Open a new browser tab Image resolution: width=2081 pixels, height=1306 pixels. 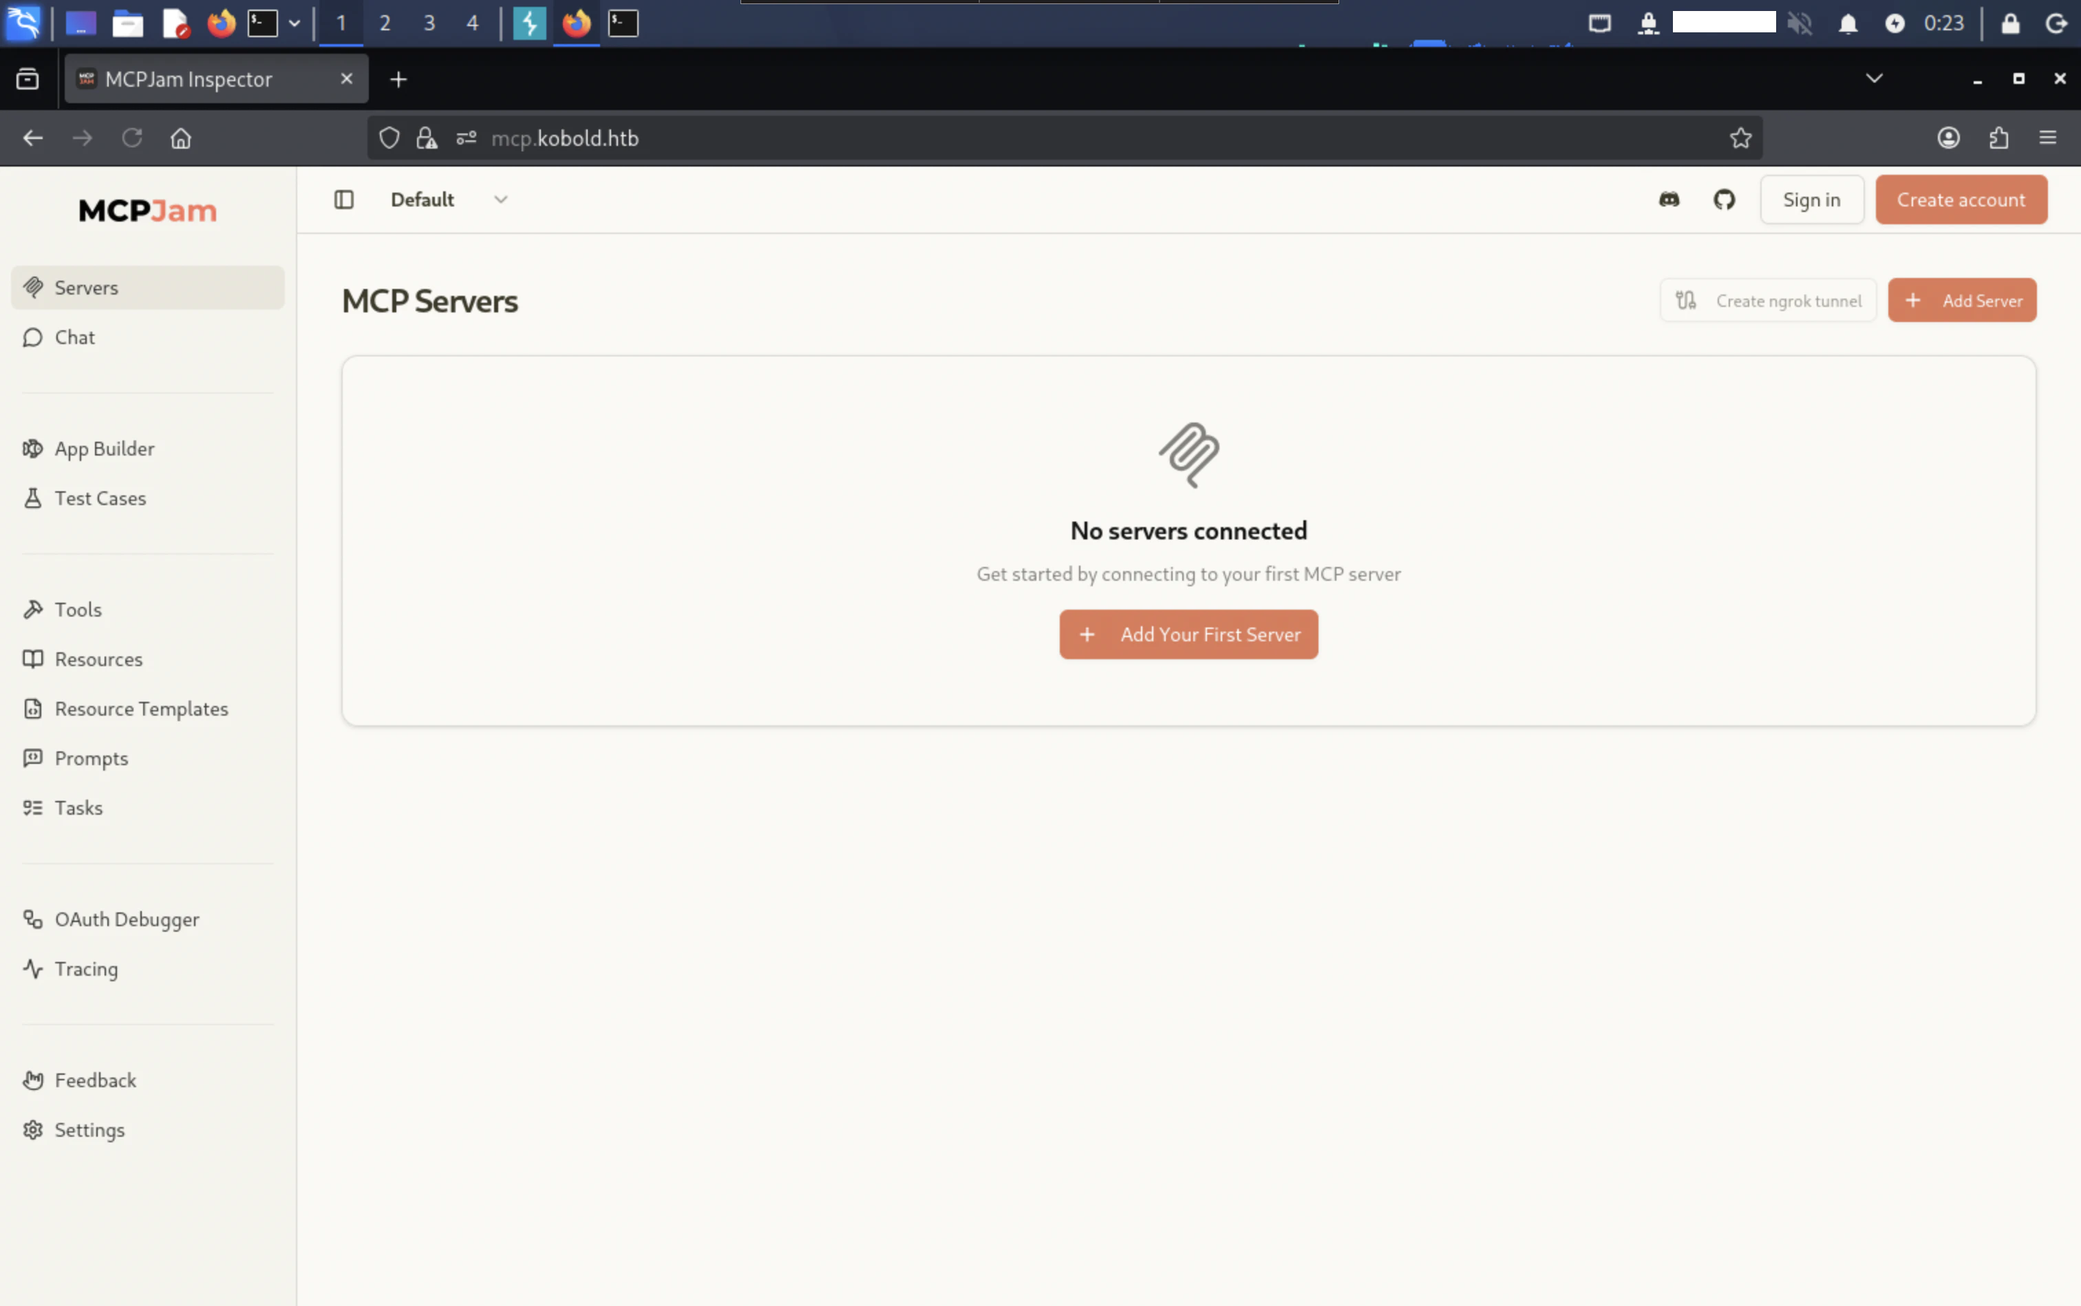[x=398, y=79]
